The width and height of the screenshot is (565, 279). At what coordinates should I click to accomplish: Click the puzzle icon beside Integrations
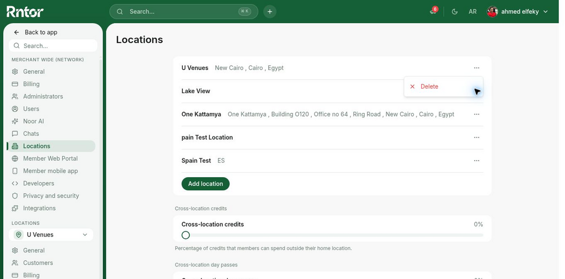click(x=15, y=208)
